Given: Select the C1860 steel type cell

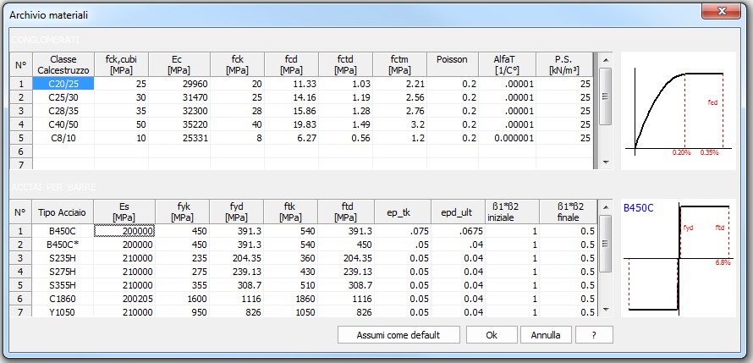Looking at the screenshot, I should (x=63, y=298).
